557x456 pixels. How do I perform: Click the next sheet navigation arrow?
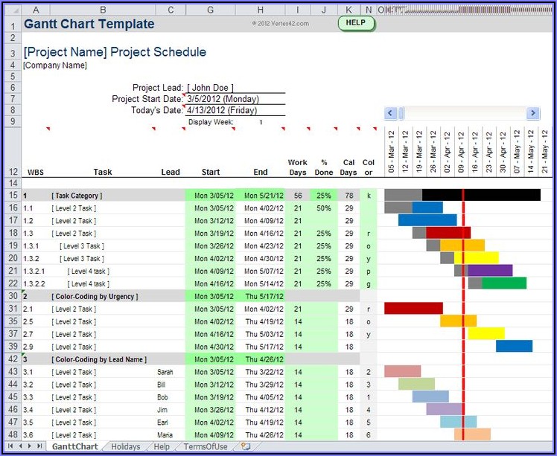point(29,446)
